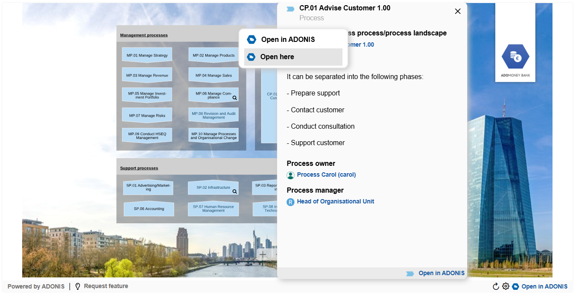Click the zoom-in plus button on the map

263,254
